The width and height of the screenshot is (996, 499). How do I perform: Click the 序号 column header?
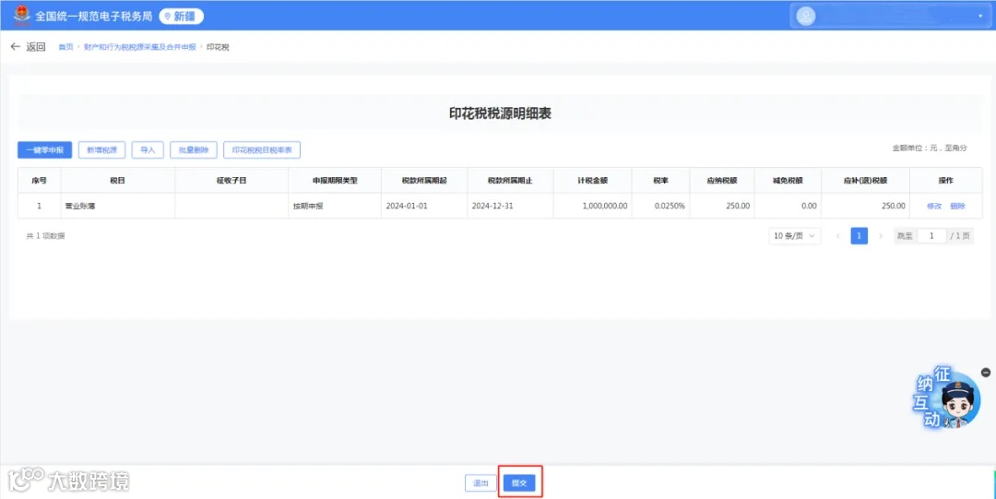point(40,181)
